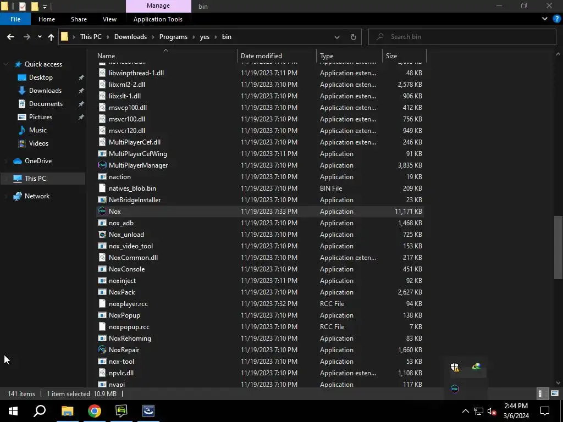Screen dimensions: 563x422
Task: Click the Manage contextual tab
Action: 158,5
